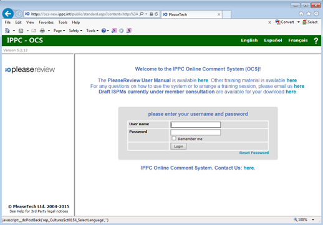Click the security lock icon in the address bar

pos(152,14)
